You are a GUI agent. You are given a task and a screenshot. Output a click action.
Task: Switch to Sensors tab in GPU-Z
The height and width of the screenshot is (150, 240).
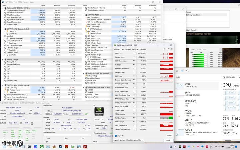pos(128,49)
